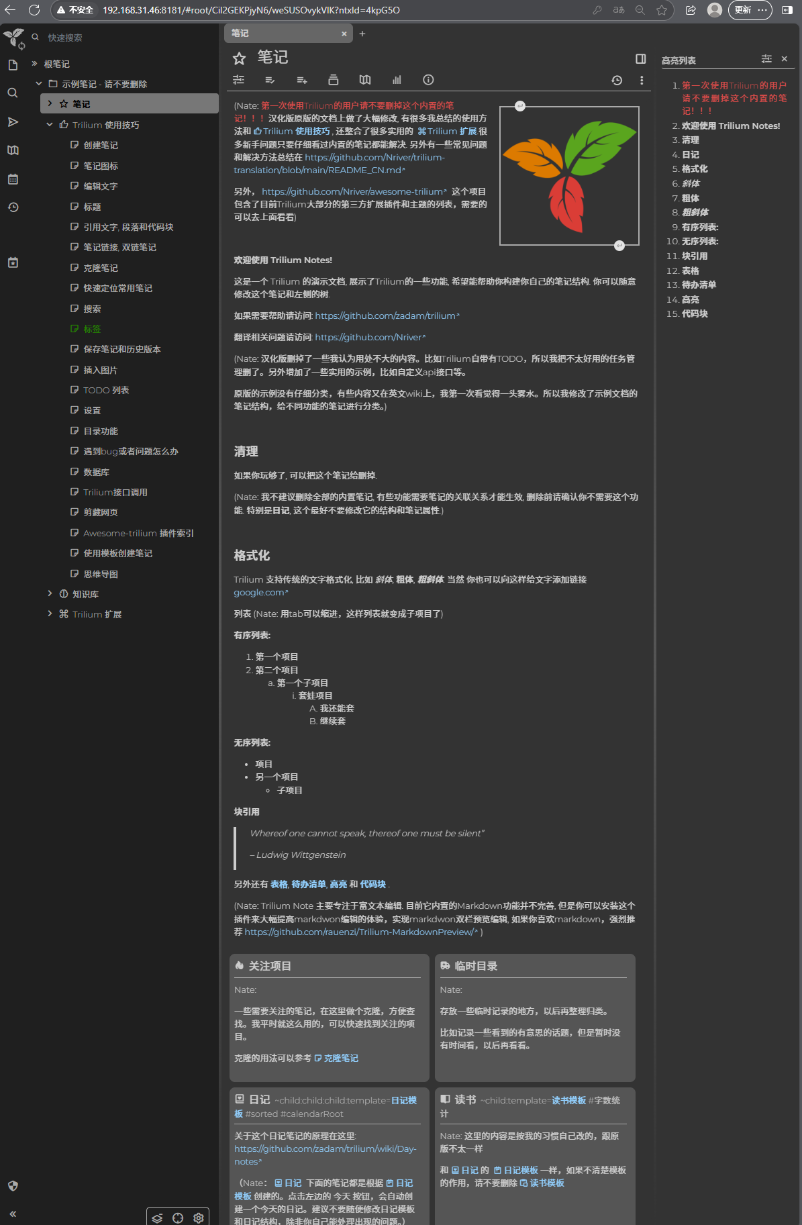Open note map ribbon tab
This screenshot has height=1225, width=802.
point(365,80)
